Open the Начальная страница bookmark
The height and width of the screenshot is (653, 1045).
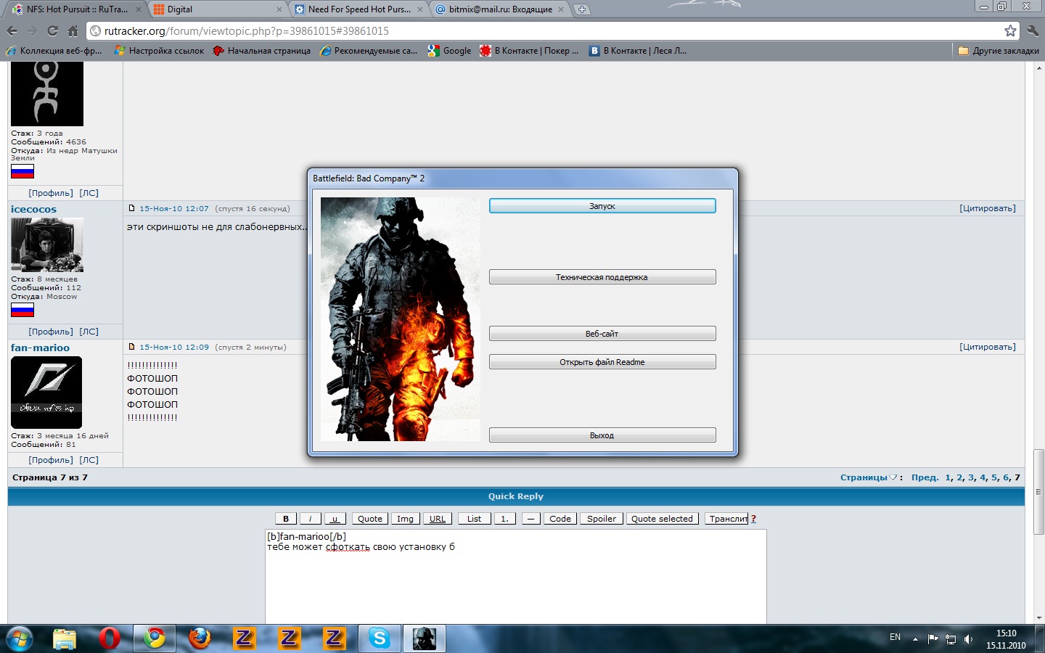coord(261,51)
